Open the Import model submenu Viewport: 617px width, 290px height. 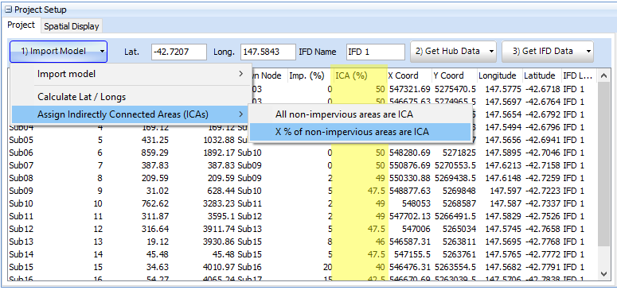(x=131, y=74)
